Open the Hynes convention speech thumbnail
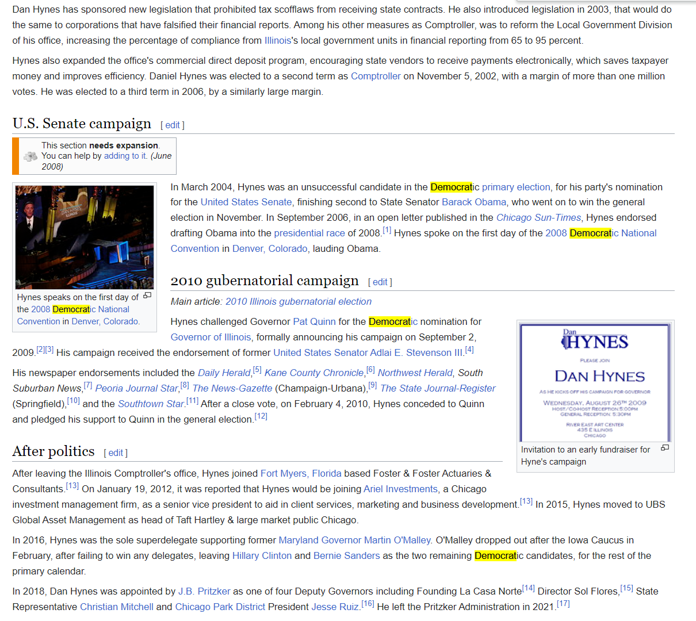This screenshot has height=621, width=696. point(85,237)
